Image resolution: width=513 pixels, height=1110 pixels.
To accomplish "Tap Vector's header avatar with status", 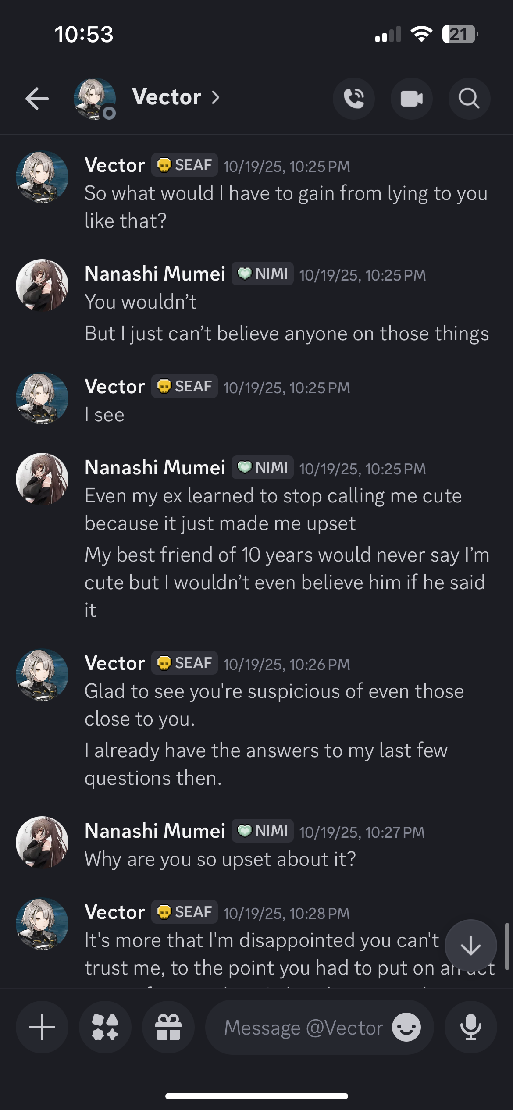I will click(x=95, y=99).
